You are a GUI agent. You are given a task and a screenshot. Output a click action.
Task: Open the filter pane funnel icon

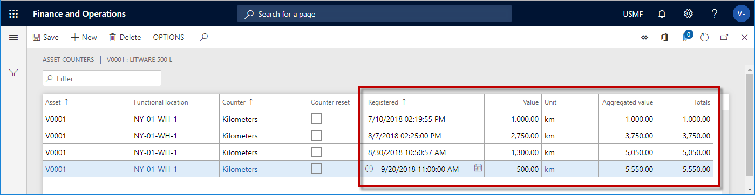point(13,72)
